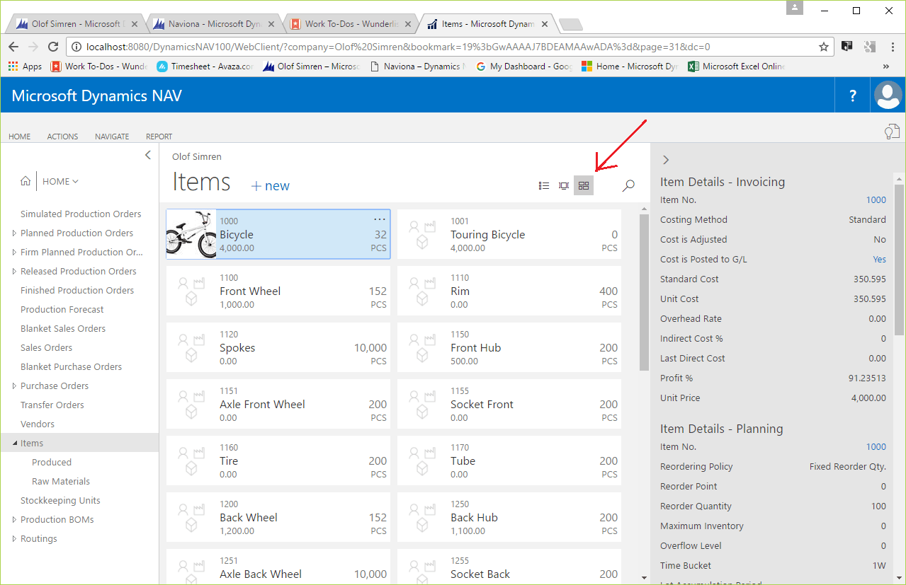Switch to tall tiles view icon
The width and height of the screenshot is (906, 585).
[564, 186]
